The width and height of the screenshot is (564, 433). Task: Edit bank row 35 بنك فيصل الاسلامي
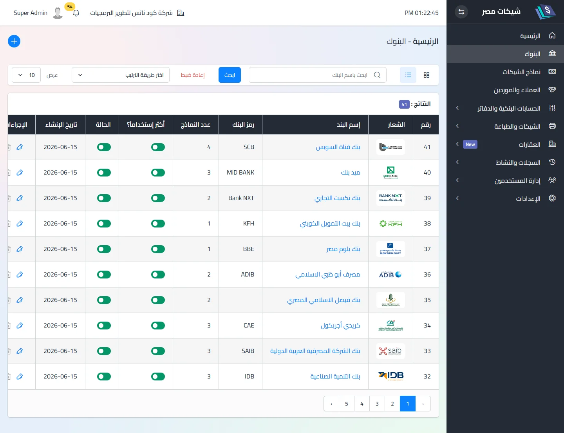click(x=20, y=300)
